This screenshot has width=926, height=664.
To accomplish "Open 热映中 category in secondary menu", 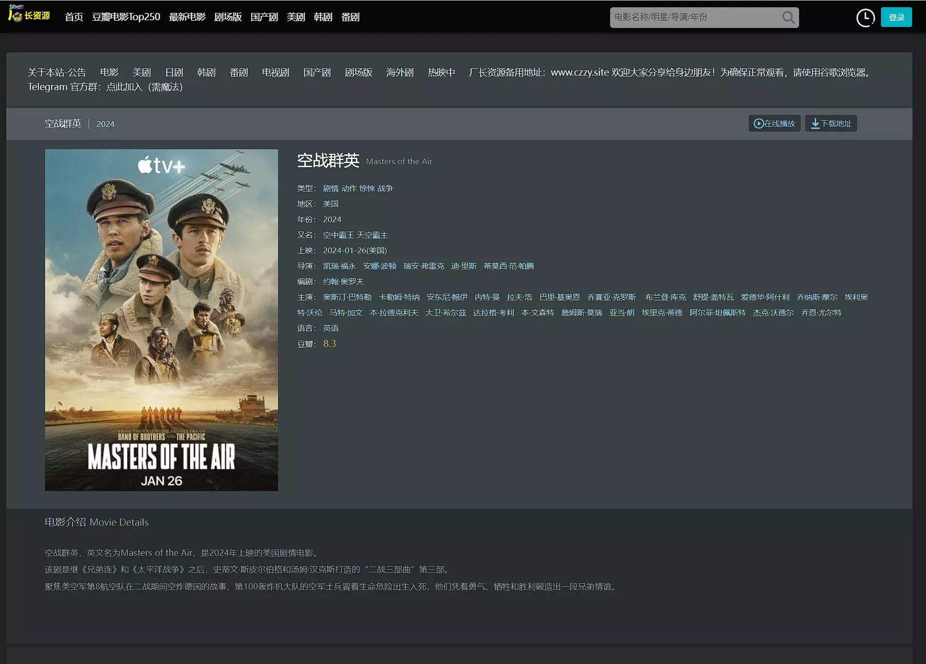I will (x=441, y=73).
